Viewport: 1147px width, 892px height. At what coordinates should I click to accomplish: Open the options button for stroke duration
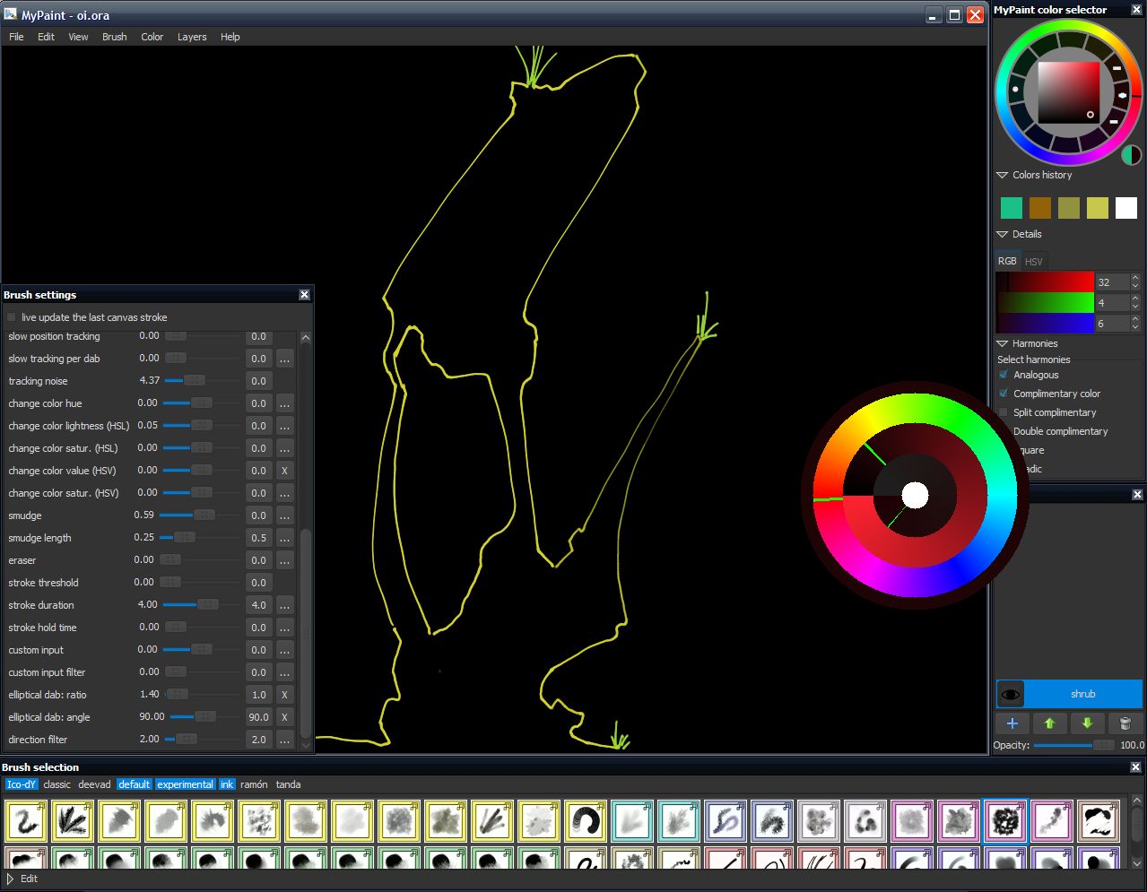pyautogui.click(x=284, y=605)
